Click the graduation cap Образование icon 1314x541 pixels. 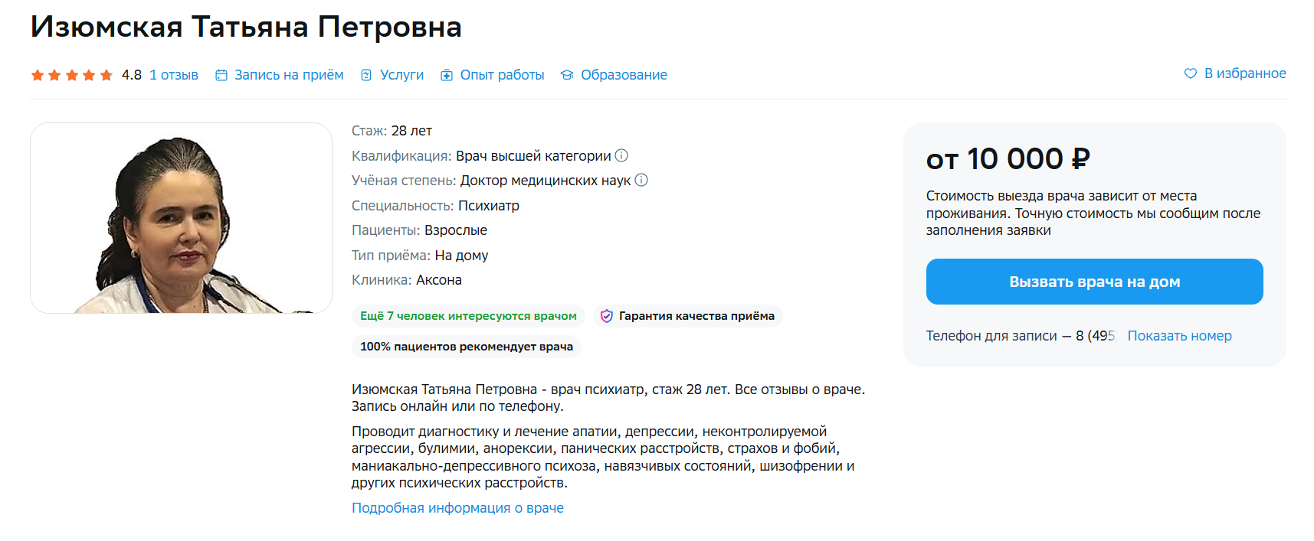click(x=567, y=75)
